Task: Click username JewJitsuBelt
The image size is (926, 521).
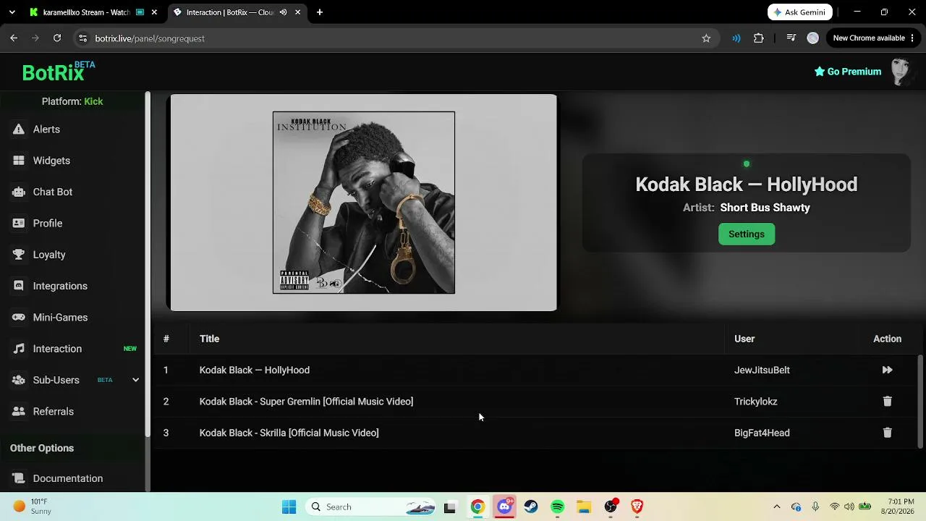Action: tap(762, 370)
